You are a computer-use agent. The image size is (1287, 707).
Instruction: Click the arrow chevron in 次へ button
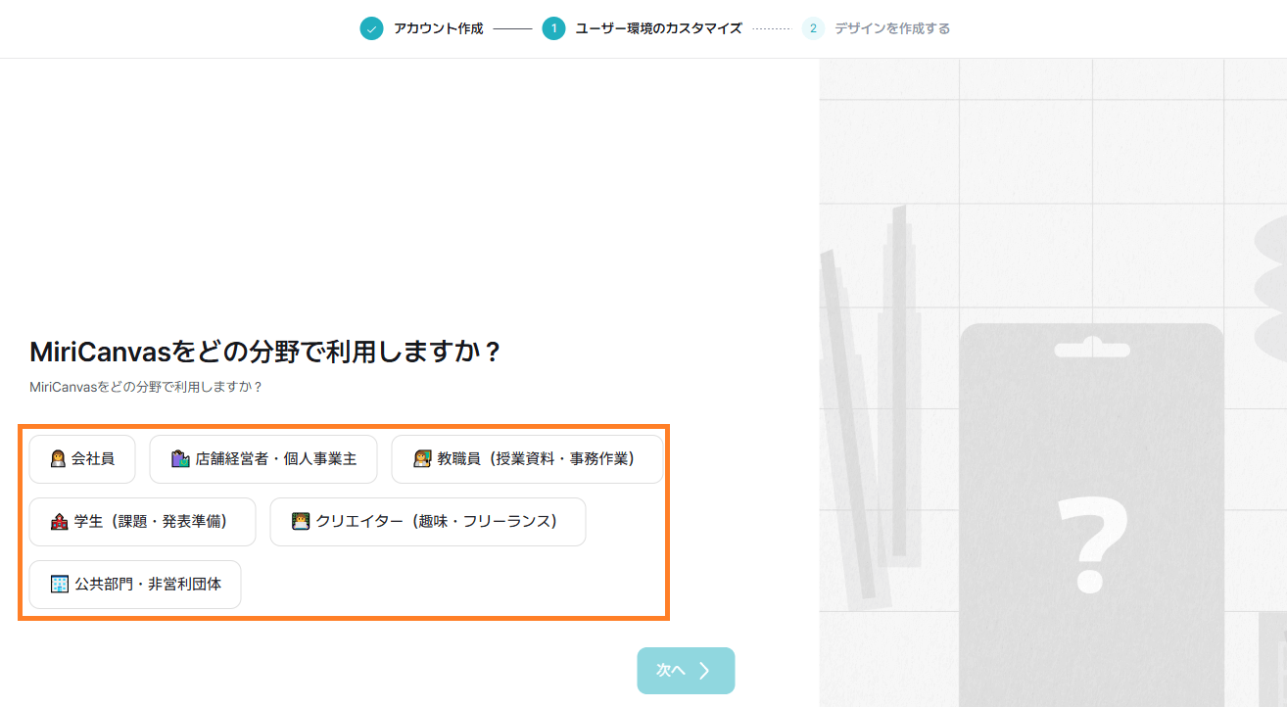pyautogui.click(x=704, y=671)
